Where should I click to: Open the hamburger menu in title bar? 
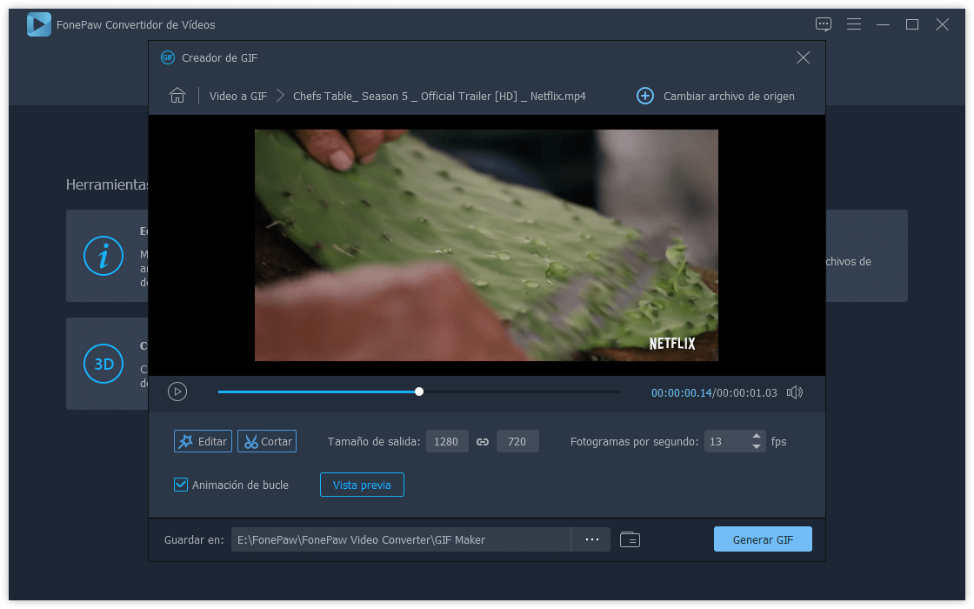(853, 24)
